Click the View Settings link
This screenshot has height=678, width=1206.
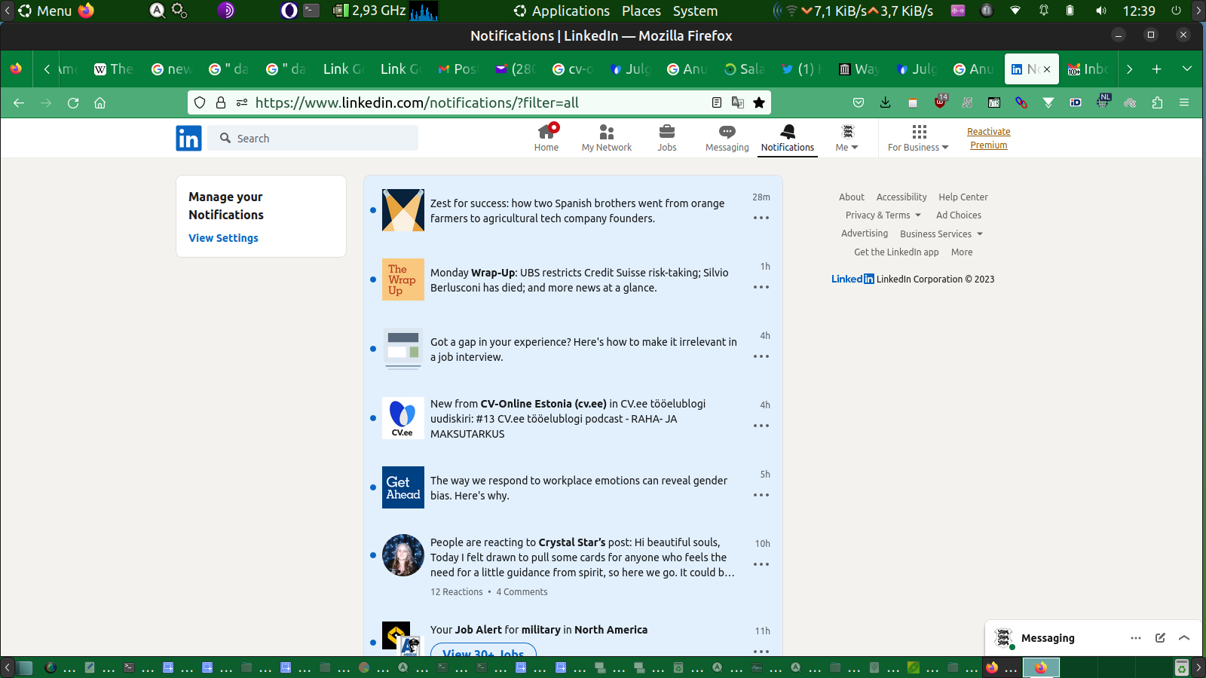click(x=223, y=238)
